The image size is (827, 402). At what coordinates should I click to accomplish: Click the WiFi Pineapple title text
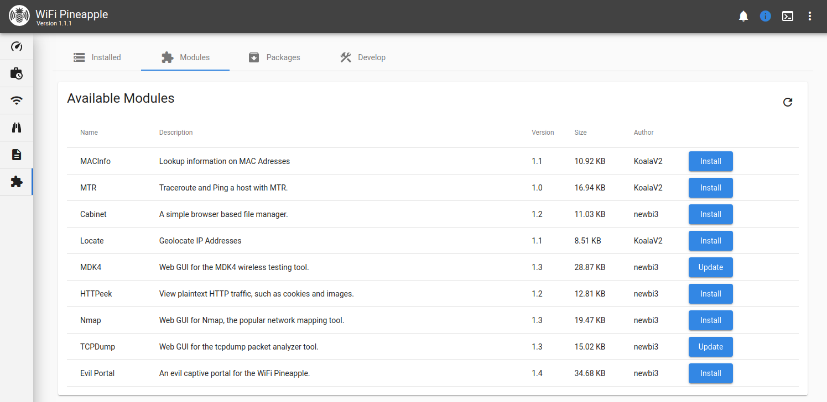pyautogui.click(x=72, y=14)
